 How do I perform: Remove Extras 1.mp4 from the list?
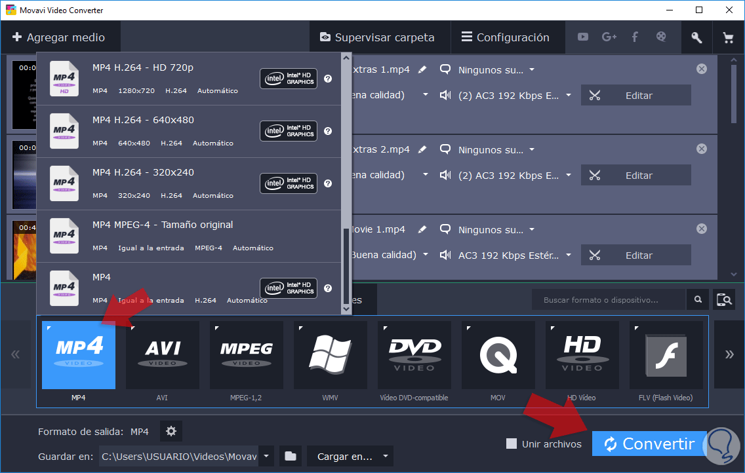point(701,69)
